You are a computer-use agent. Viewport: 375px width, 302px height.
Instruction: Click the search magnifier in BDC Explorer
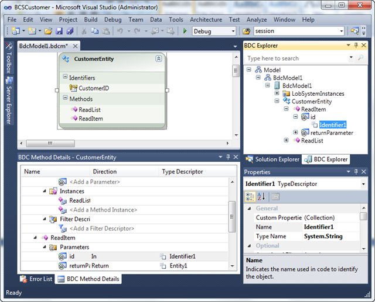click(360, 57)
